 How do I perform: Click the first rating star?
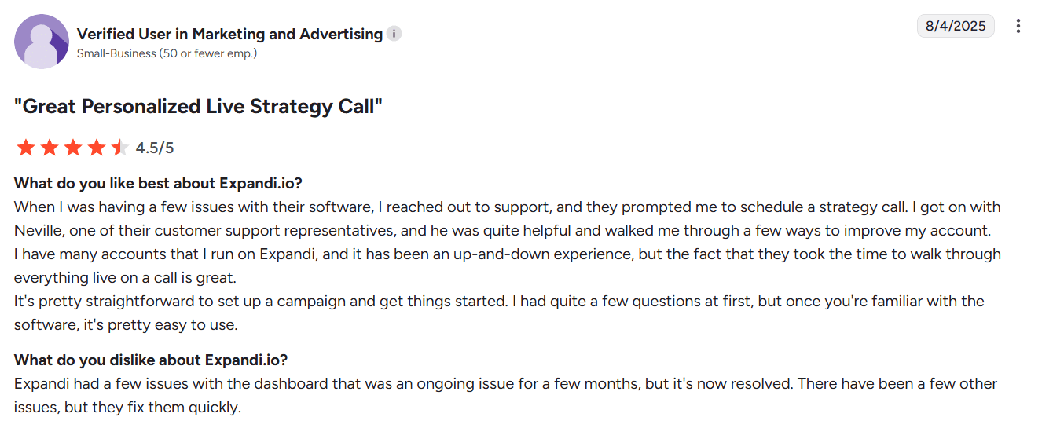pyautogui.click(x=25, y=148)
